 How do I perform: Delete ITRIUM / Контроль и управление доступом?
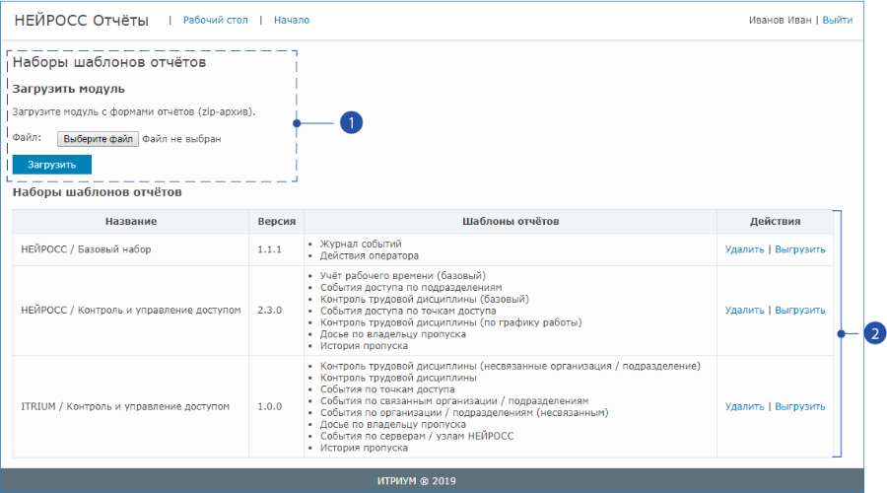(744, 406)
